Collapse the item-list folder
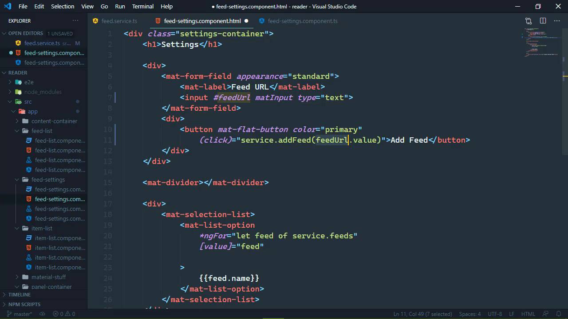Viewport: 568px width, 319px height. click(x=43, y=228)
